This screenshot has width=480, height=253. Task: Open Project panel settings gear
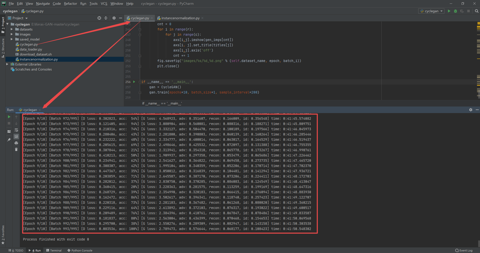click(114, 18)
